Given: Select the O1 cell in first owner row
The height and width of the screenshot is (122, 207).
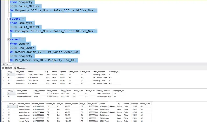Looking at the screenshot, I should (12, 106).
